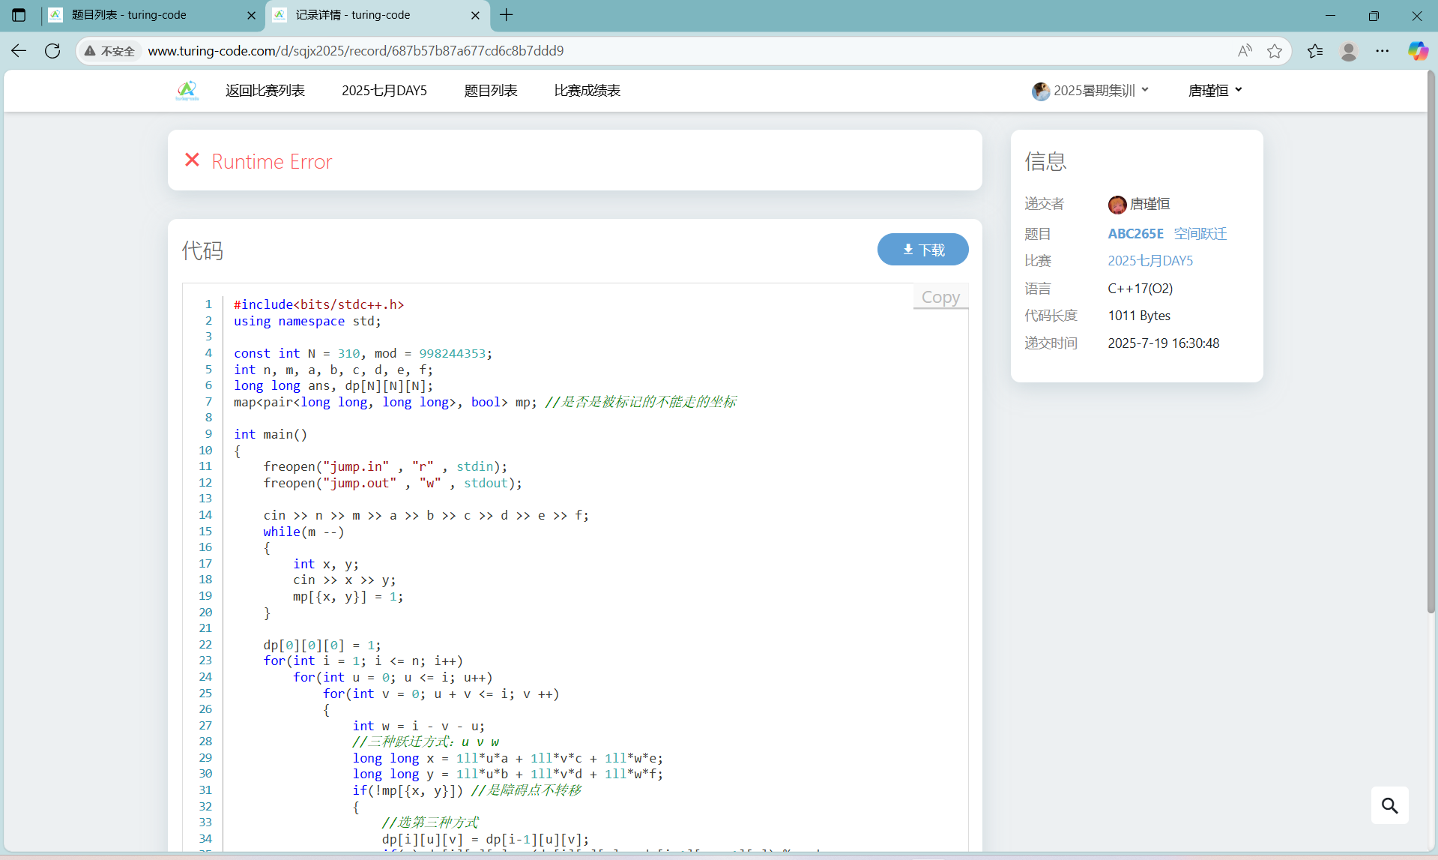Screen dimensions: 1438x860
Task: Add page to favorites star icon
Action: click(1274, 51)
